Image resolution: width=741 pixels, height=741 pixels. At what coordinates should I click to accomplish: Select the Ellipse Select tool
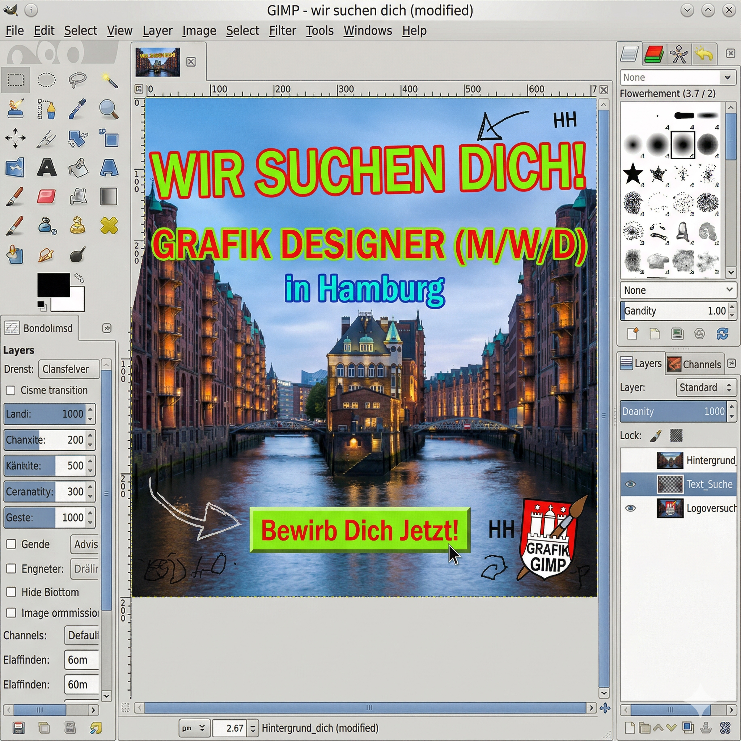pos(46,80)
